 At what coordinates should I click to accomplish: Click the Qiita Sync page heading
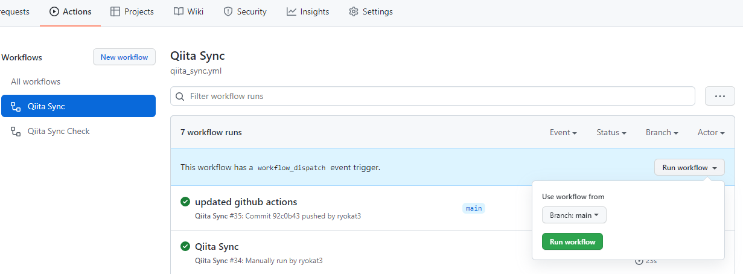point(197,56)
